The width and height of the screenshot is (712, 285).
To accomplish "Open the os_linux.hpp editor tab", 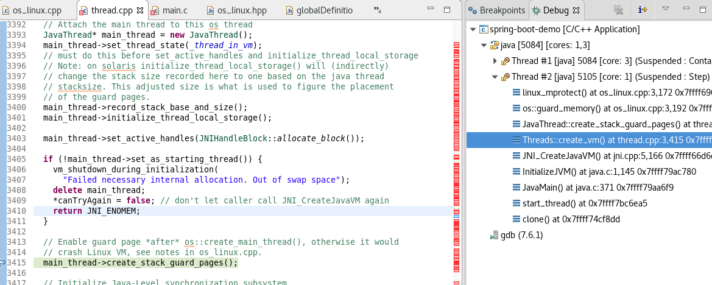I will (241, 10).
